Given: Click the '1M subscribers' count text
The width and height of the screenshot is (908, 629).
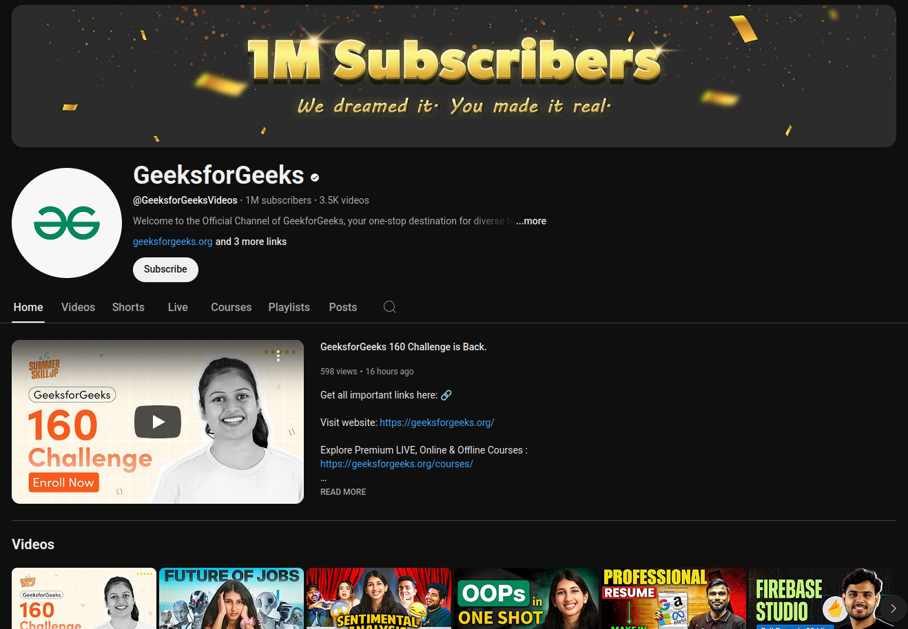Looking at the screenshot, I should [278, 200].
